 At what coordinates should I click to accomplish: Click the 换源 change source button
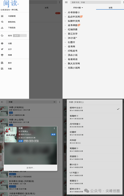pyautogui.click(x=53, y=134)
